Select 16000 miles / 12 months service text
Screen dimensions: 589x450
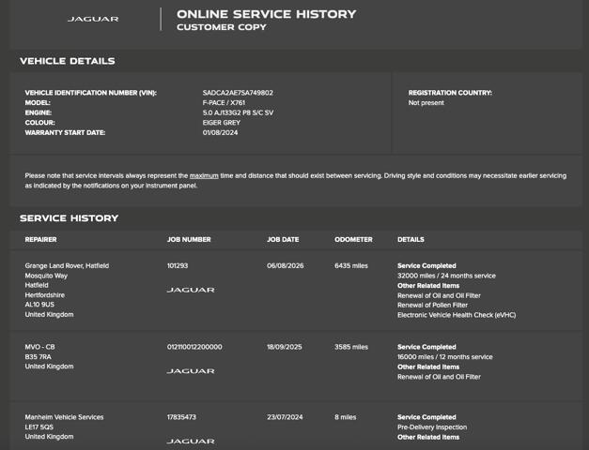(445, 357)
